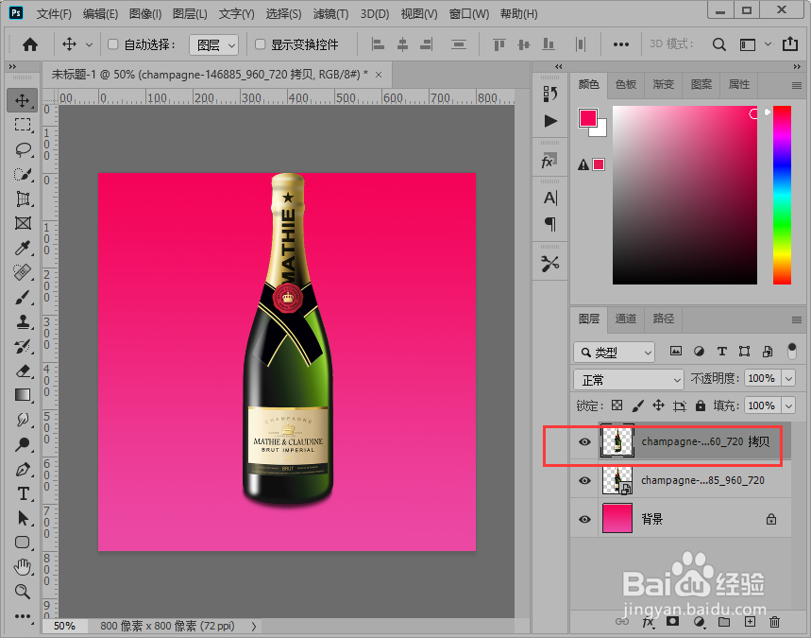Open the Actions panel play icon
The width and height of the screenshot is (811, 638).
(x=550, y=121)
